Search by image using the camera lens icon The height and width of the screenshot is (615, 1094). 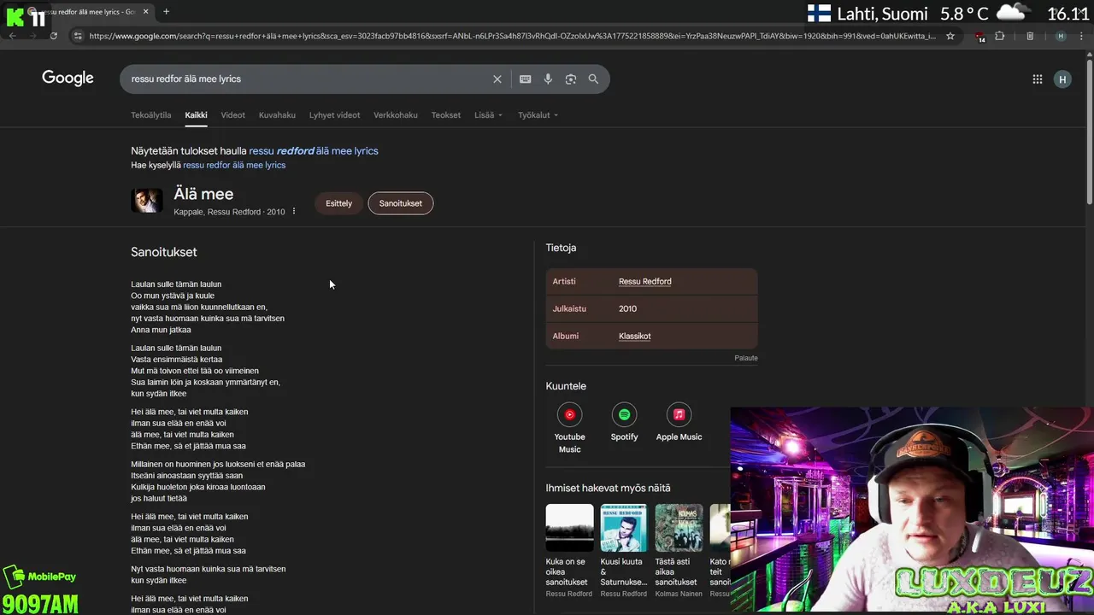pos(571,79)
